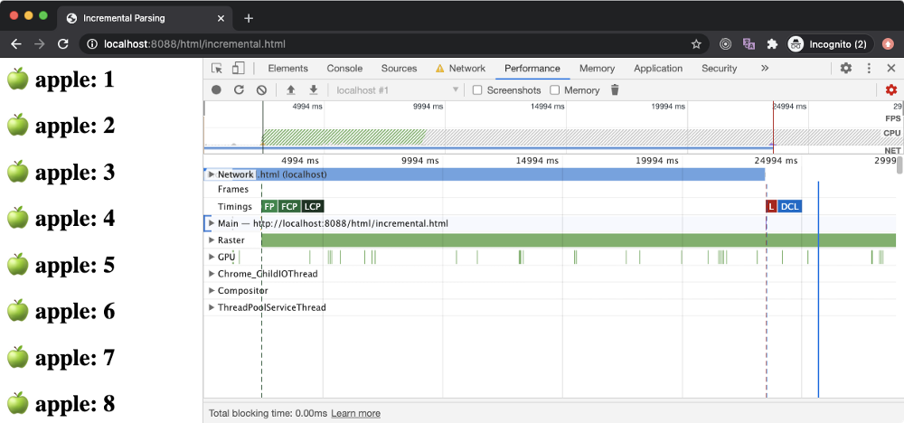
Task: Load a profile using upload arrow
Action: [x=291, y=89]
